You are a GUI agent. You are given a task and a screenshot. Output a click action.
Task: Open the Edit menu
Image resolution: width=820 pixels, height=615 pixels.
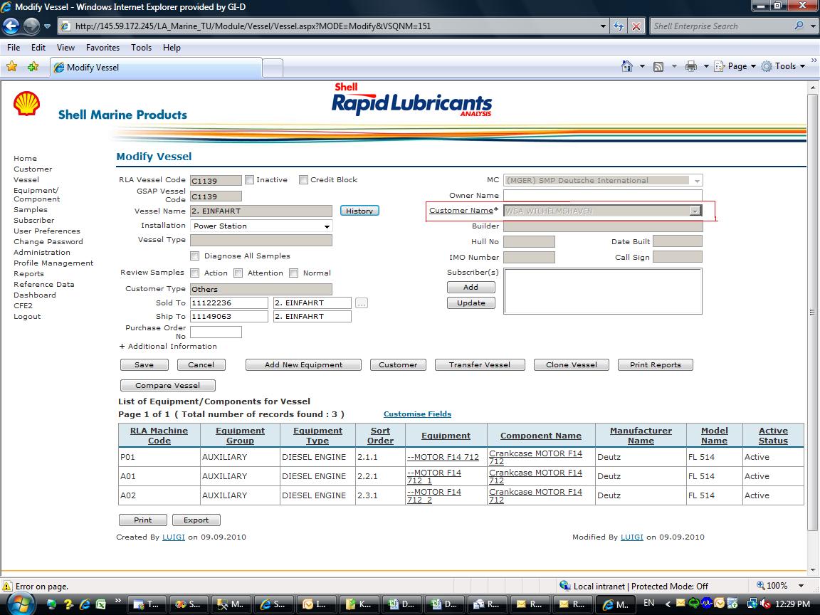tap(38, 48)
